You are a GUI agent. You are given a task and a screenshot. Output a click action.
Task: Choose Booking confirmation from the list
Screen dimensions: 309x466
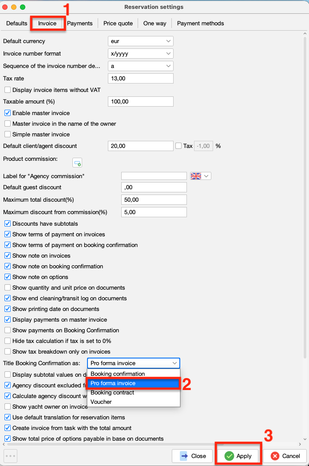(134, 374)
